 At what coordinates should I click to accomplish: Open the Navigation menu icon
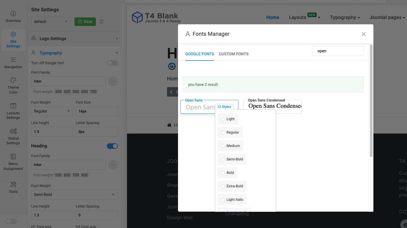coord(13,60)
